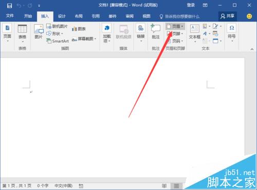Send feedback via the smiley face icon

[249, 16]
